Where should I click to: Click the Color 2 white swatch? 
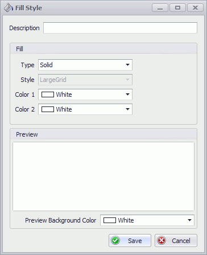48,109
